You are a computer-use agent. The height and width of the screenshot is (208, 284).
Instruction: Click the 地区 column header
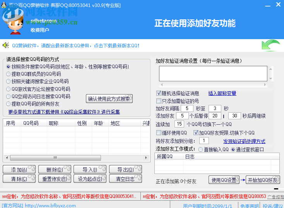click(125, 123)
